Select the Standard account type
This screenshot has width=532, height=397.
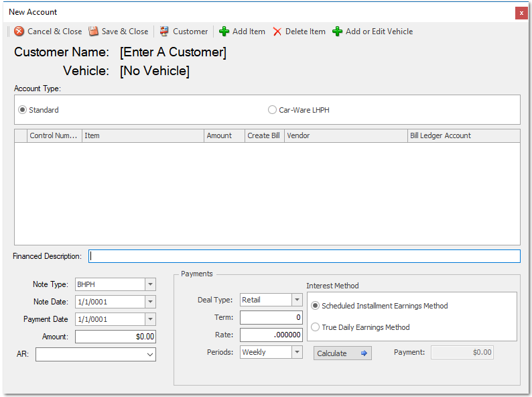(x=22, y=110)
